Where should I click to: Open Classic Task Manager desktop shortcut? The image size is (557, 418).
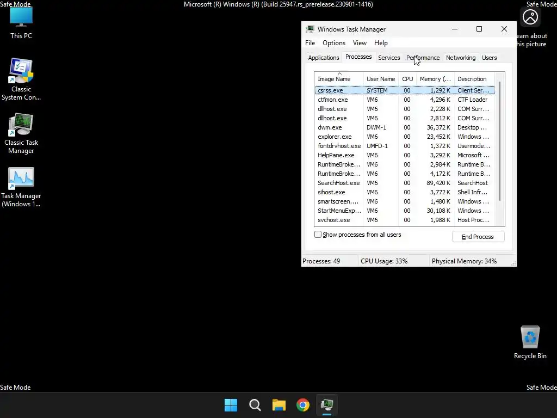pyautogui.click(x=21, y=133)
